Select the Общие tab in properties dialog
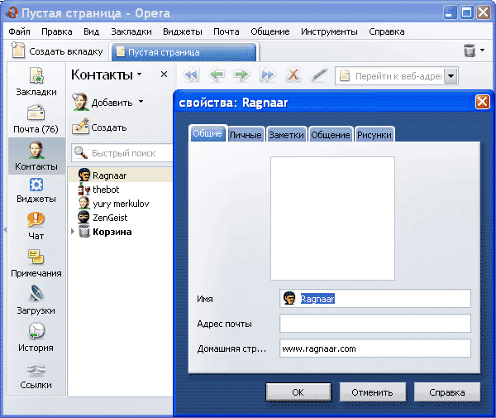Viewport: 496px width, 418px height. point(207,133)
